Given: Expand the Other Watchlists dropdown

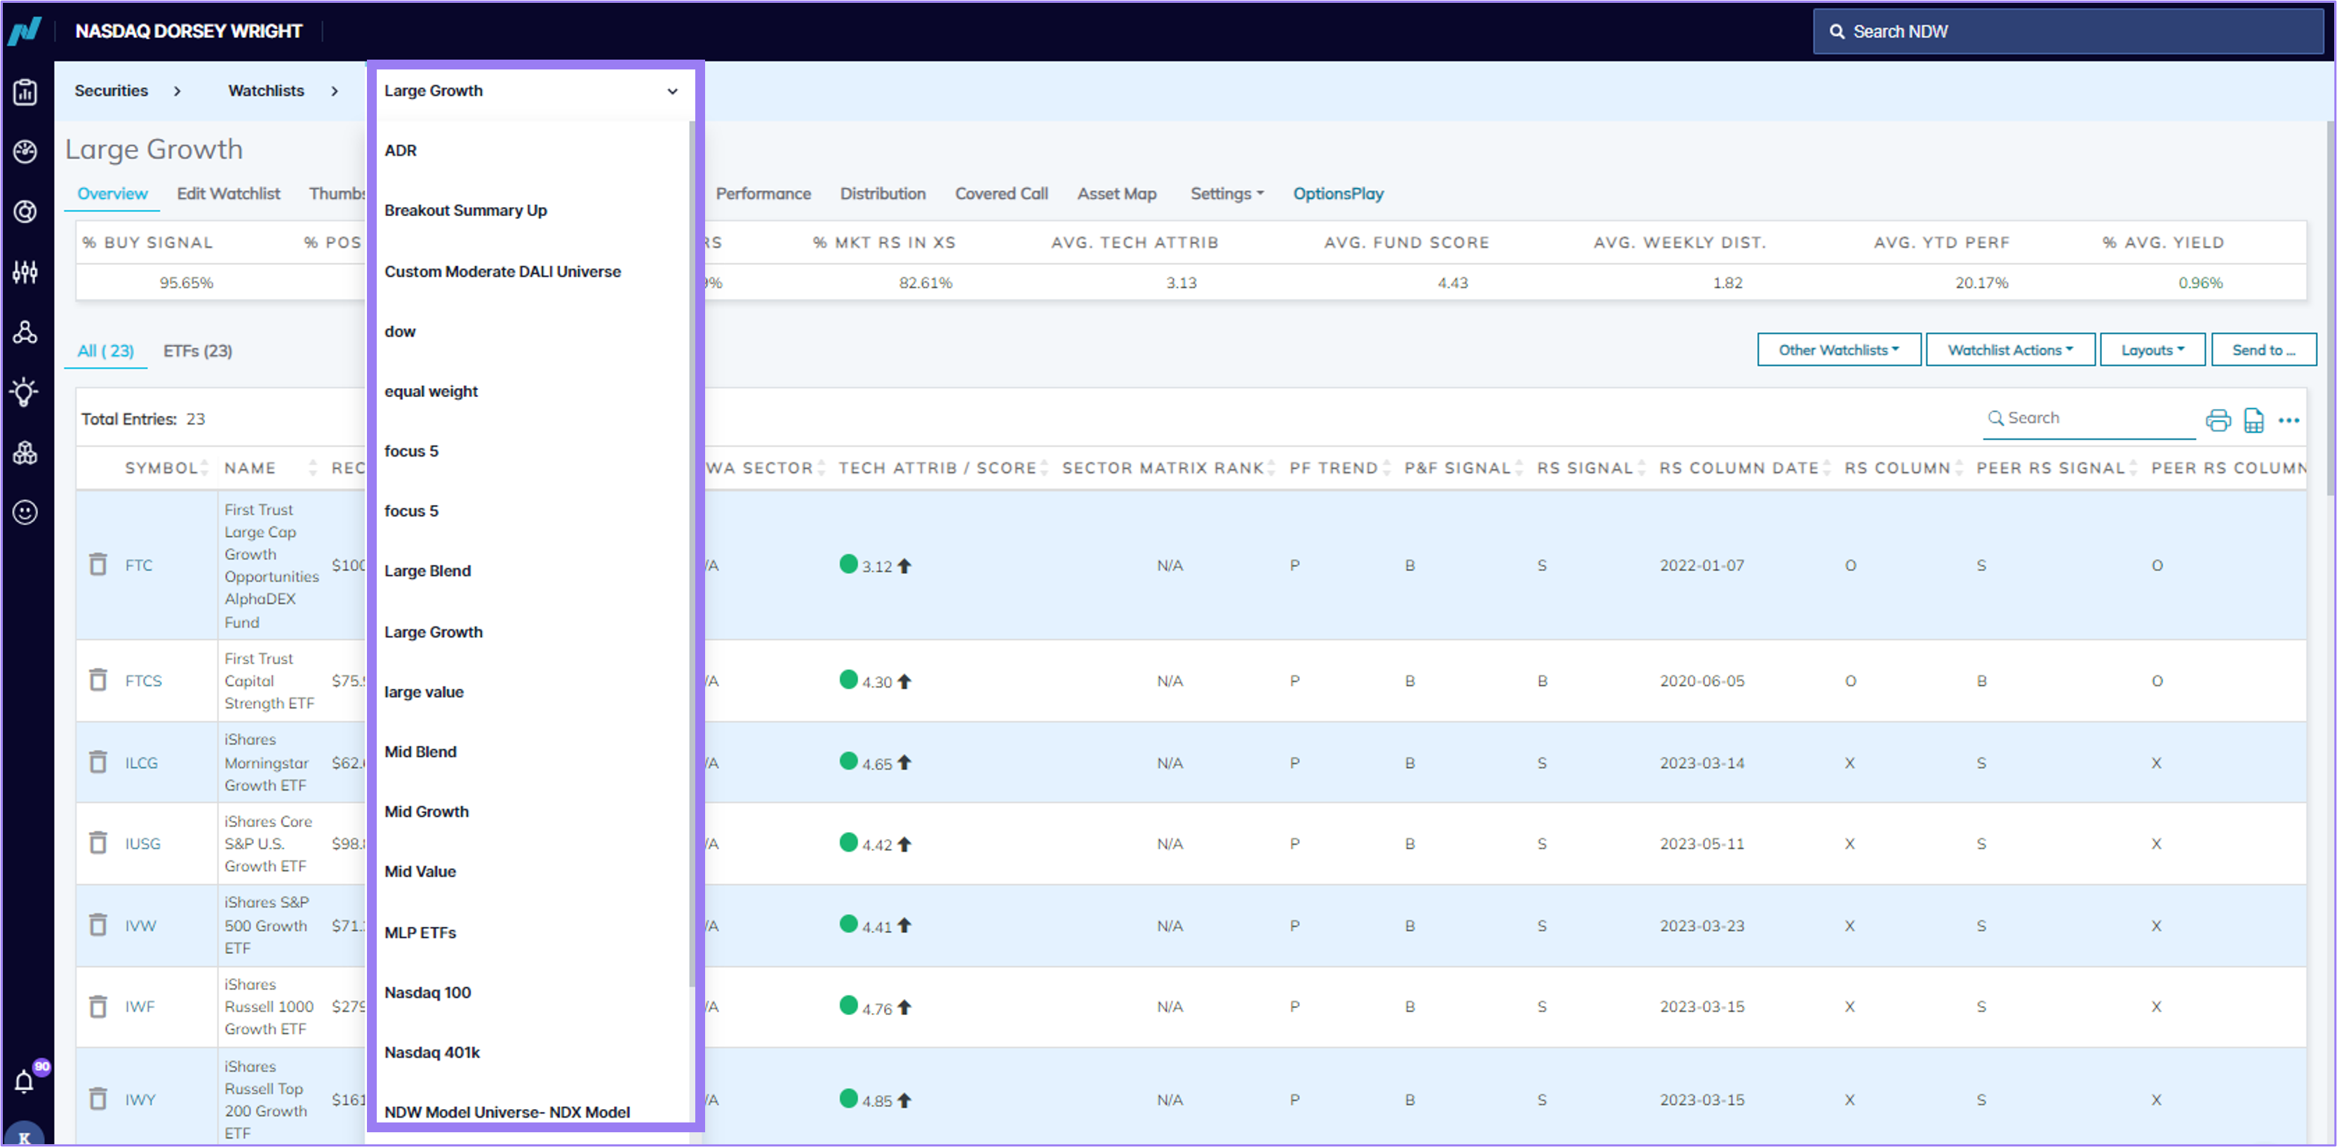Looking at the screenshot, I should coord(1838,350).
